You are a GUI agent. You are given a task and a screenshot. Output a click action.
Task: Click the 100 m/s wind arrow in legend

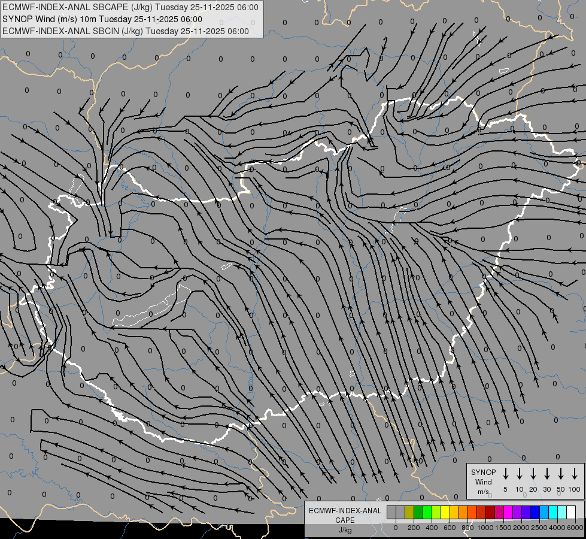click(575, 474)
